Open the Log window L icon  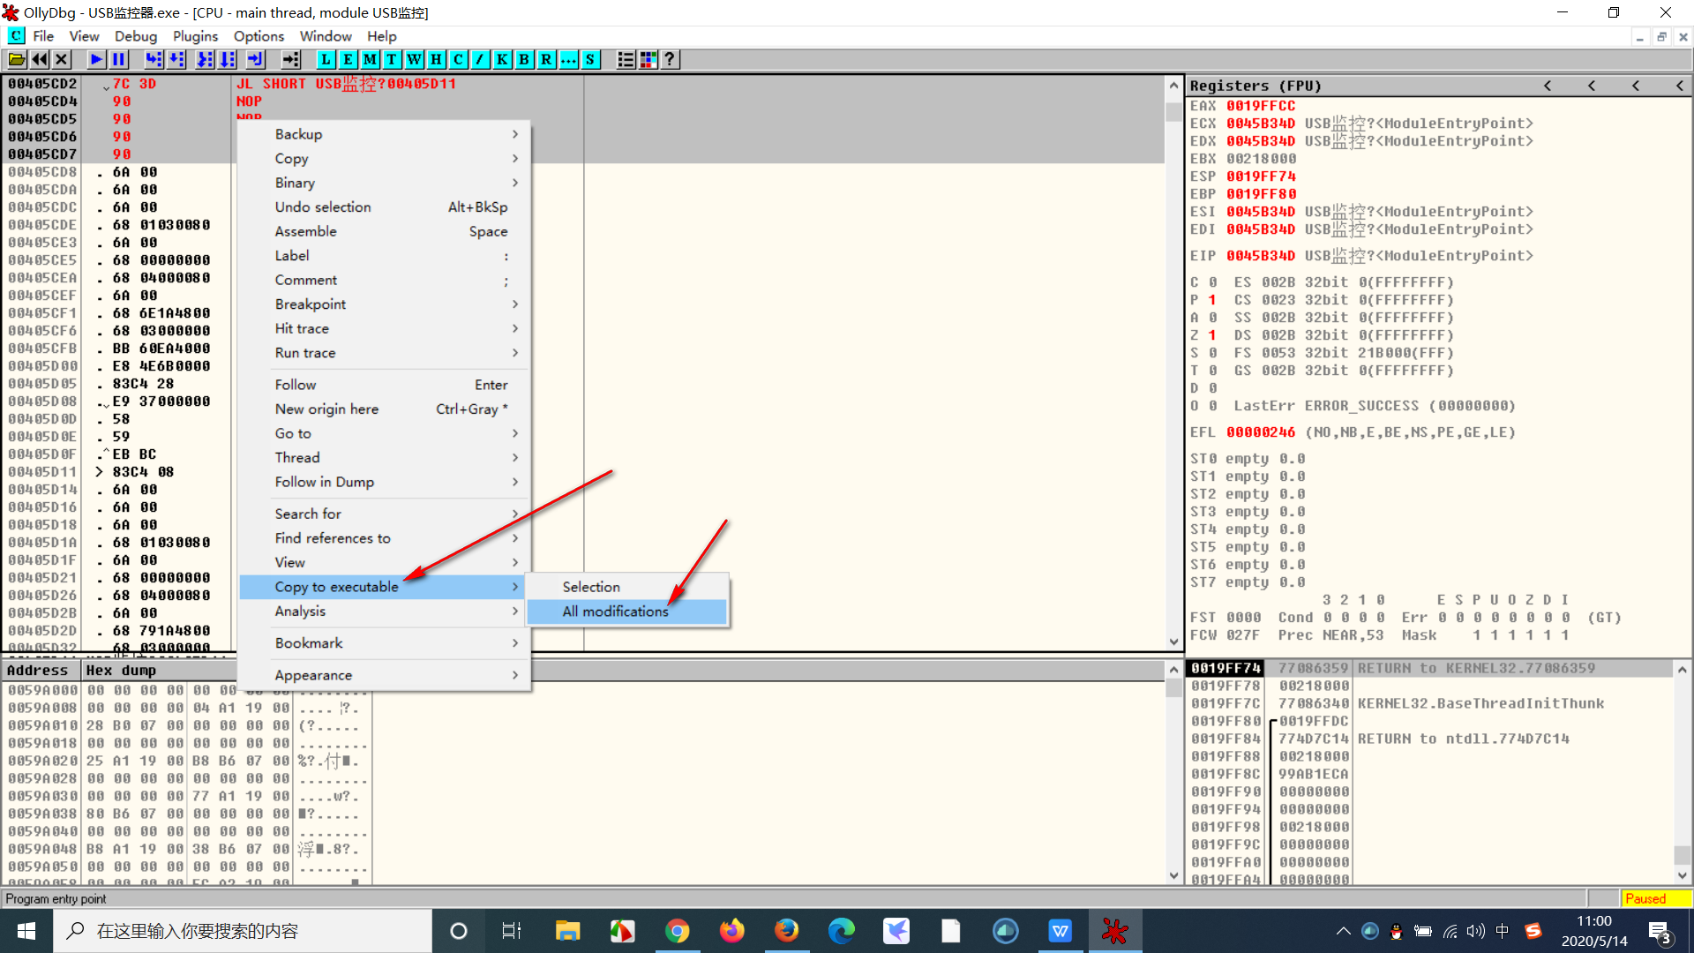click(326, 59)
